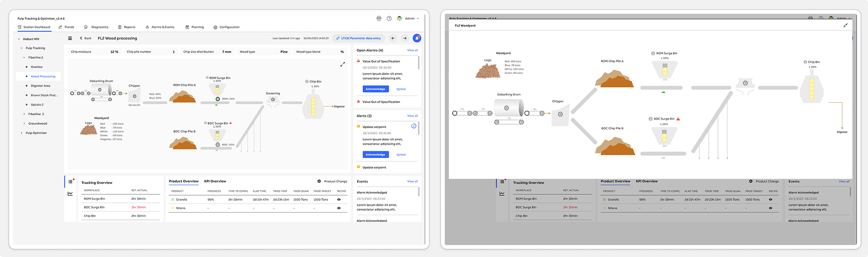Open help via the question mark icon
The image size is (868, 257).
pos(389,18)
